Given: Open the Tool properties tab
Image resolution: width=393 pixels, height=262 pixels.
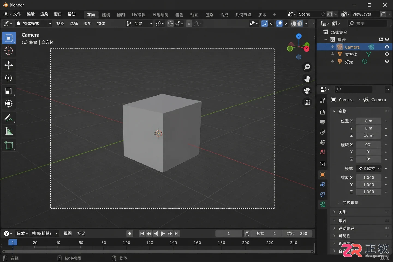Looking at the screenshot, I should pyautogui.click(x=323, y=100).
